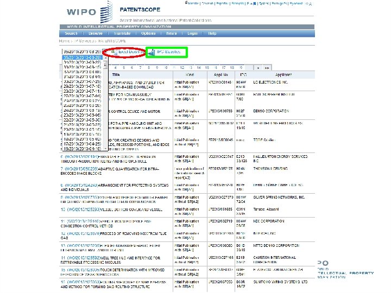Click the Excel Download link
The height and width of the screenshot is (293, 391).
pos(131,52)
